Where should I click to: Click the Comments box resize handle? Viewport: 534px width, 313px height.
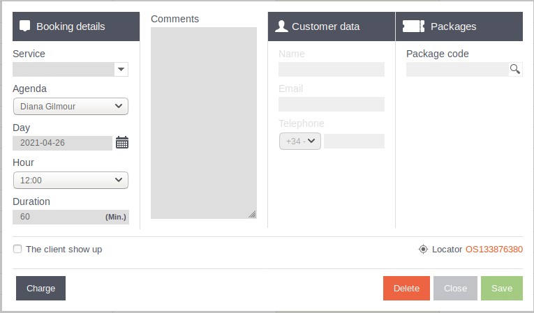pyautogui.click(x=253, y=214)
